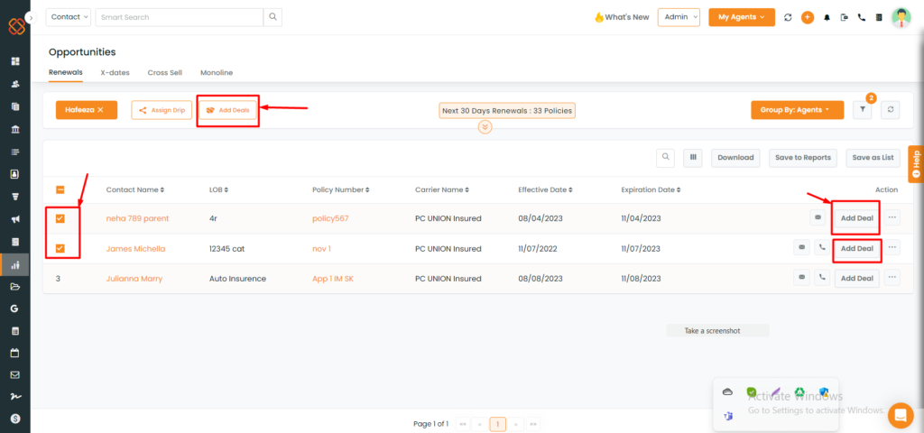Click the orange plus quick-add icon
Viewport: 924px width, 433px height.
click(x=808, y=18)
